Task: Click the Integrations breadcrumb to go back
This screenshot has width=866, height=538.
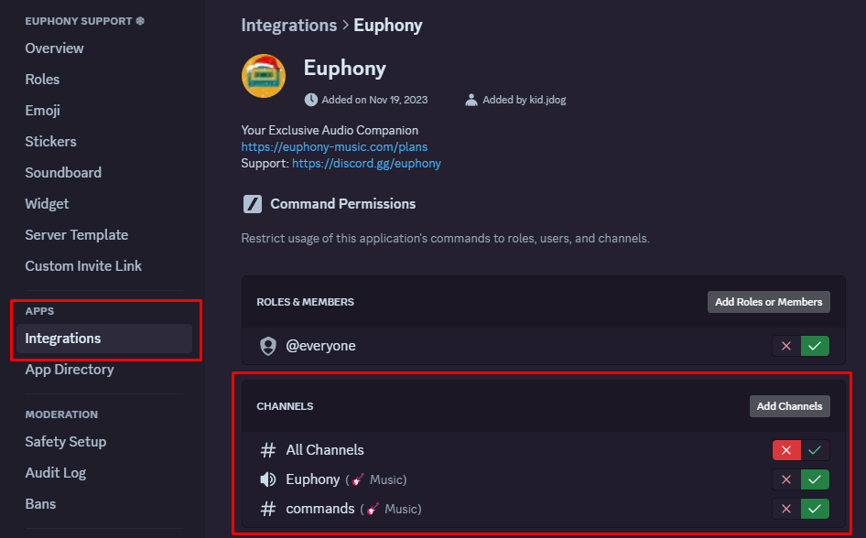Action: [288, 25]
